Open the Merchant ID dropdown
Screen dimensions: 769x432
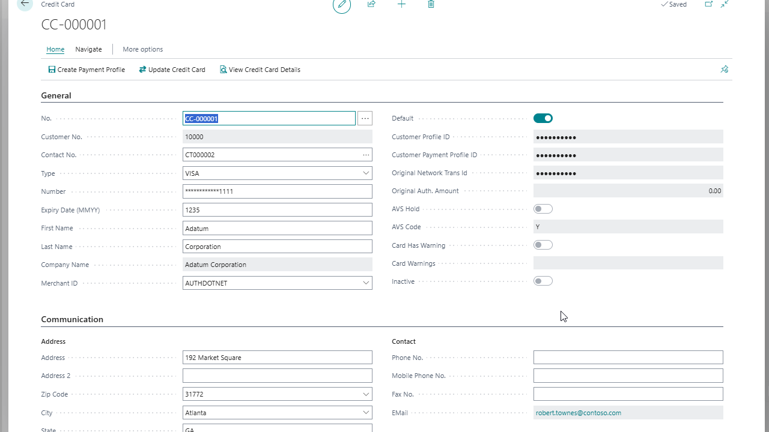(366, 283)
